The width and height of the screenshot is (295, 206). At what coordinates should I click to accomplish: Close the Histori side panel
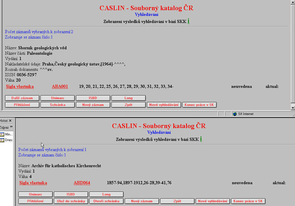[x=10, y=121]
